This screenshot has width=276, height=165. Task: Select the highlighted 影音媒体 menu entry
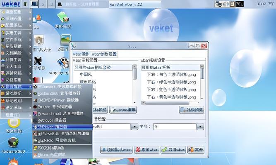click(16, 87)
